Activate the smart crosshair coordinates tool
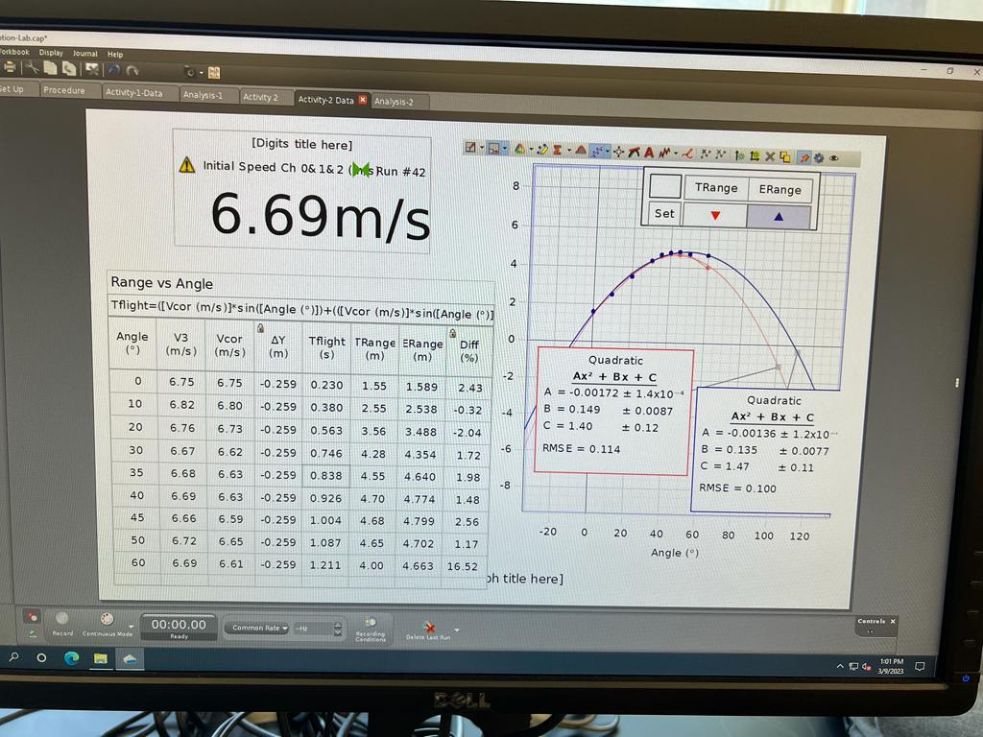 (x=617, y=150)
